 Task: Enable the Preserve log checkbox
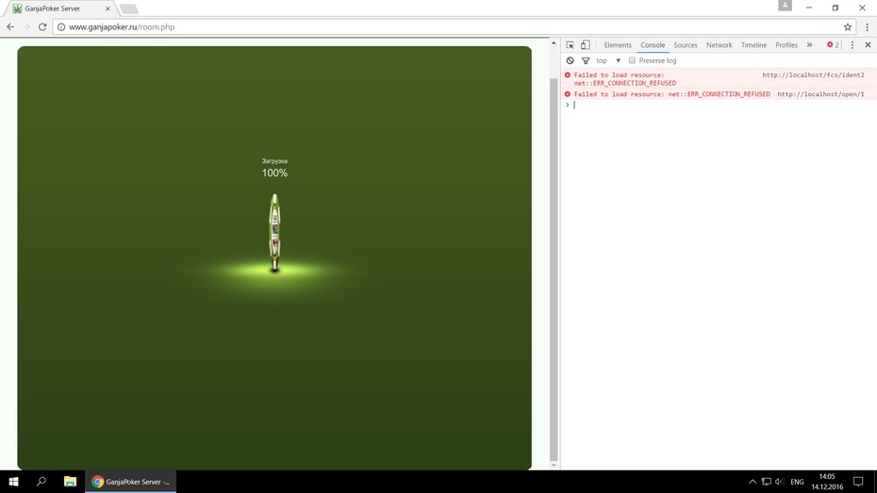point(632,60)
